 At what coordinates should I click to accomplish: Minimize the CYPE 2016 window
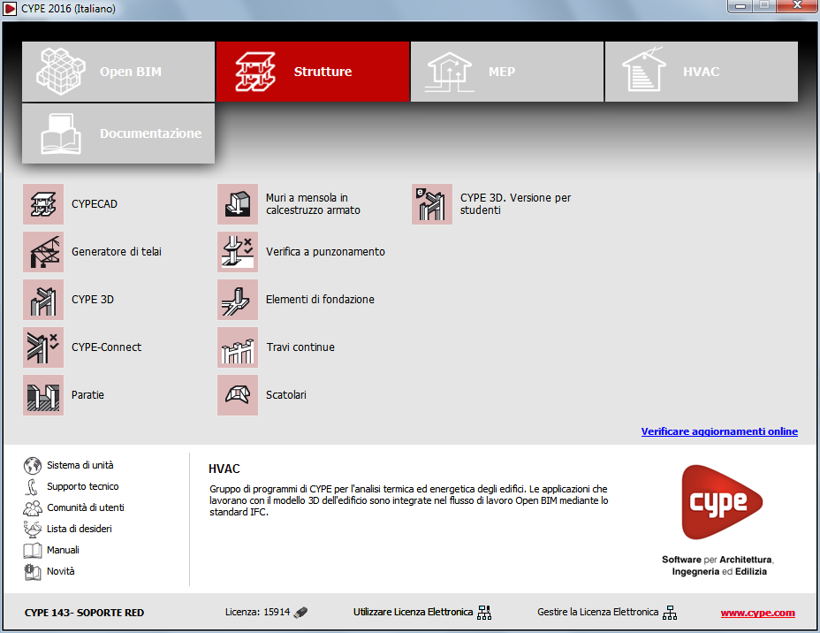740,6
